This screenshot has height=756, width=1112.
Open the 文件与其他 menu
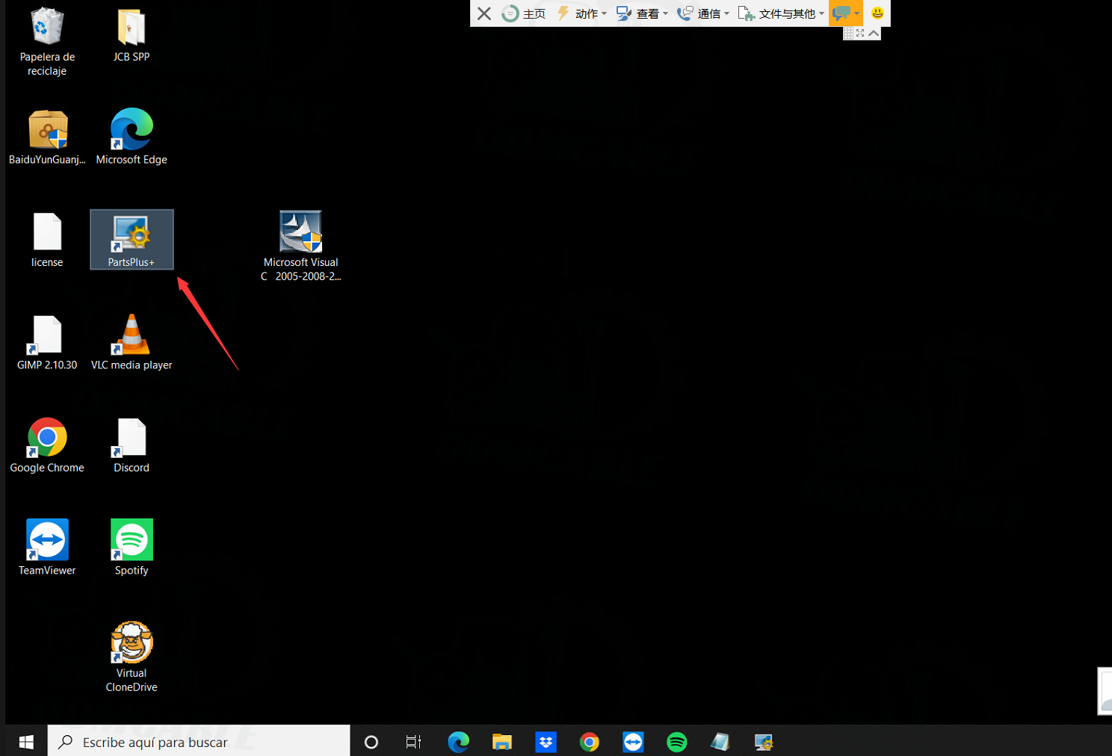[781, 13]
